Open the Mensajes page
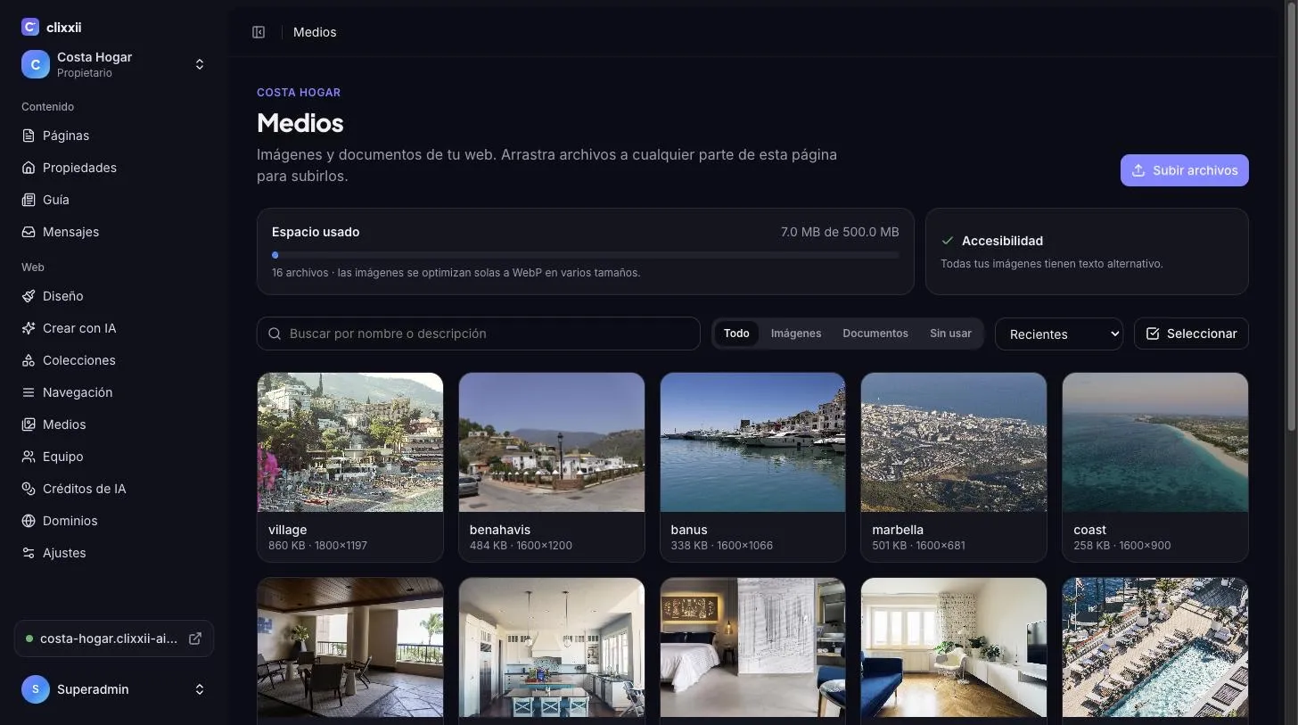Screen dimensions: 1298x725 click(x=114, y=232)
